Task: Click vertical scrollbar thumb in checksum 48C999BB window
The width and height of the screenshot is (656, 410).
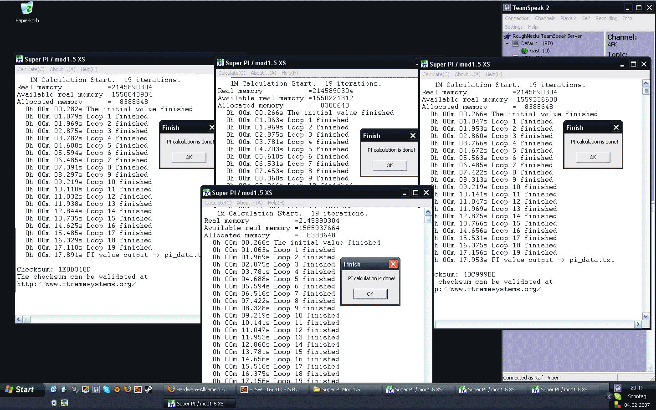Action: click(x=646, y=91)
